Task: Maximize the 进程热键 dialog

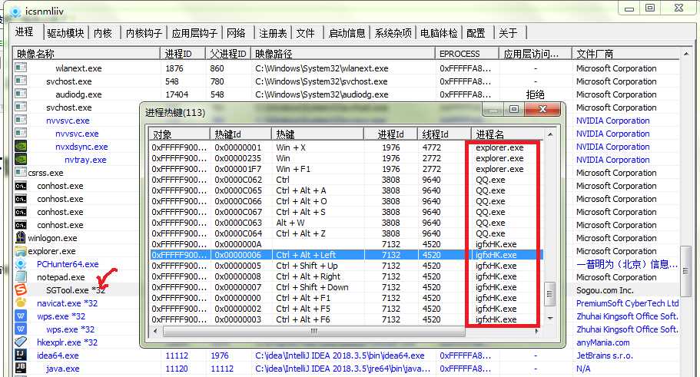Action: (514, 109)
